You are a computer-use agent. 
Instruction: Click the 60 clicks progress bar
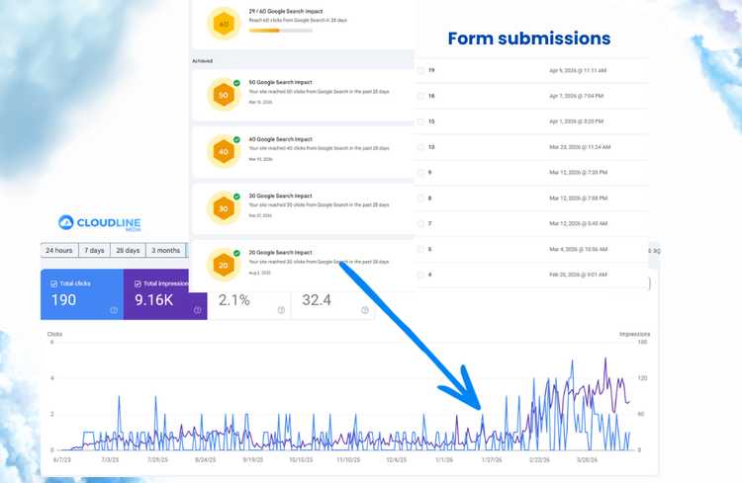click(280, 31)
